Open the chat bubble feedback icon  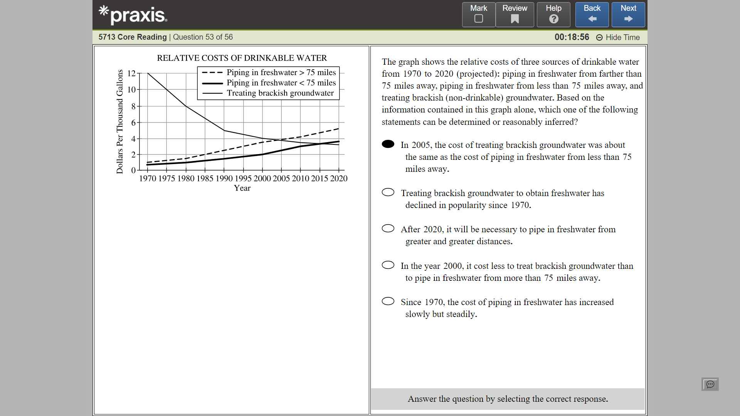click(710, 384)
